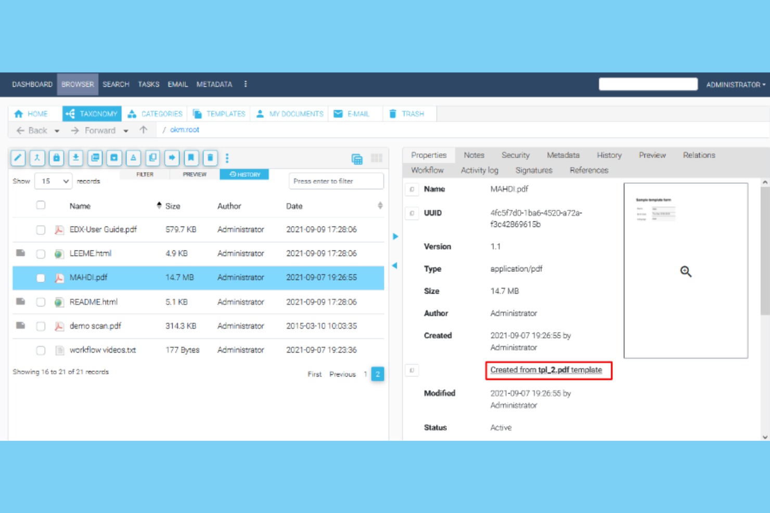Enable the header select-all checkbox
This screenshot has width=770, height=513.
[41, 205]
